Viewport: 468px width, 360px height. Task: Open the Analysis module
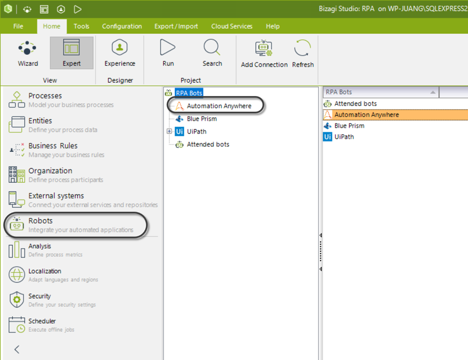click(45, 250)
